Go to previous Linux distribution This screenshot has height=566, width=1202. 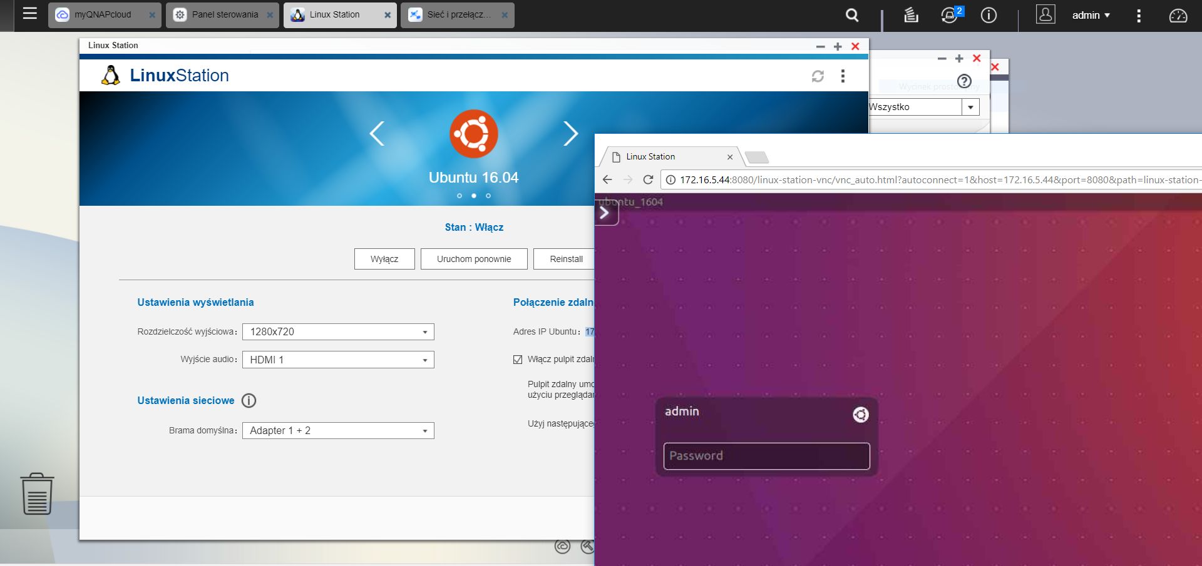[x=376, y=133]
